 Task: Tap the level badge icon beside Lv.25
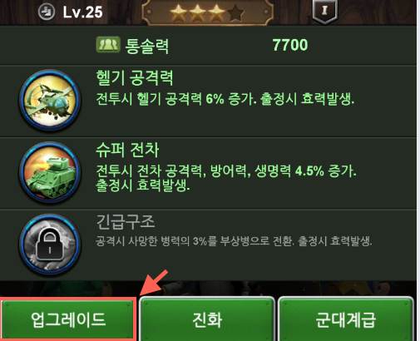[47, 12]
